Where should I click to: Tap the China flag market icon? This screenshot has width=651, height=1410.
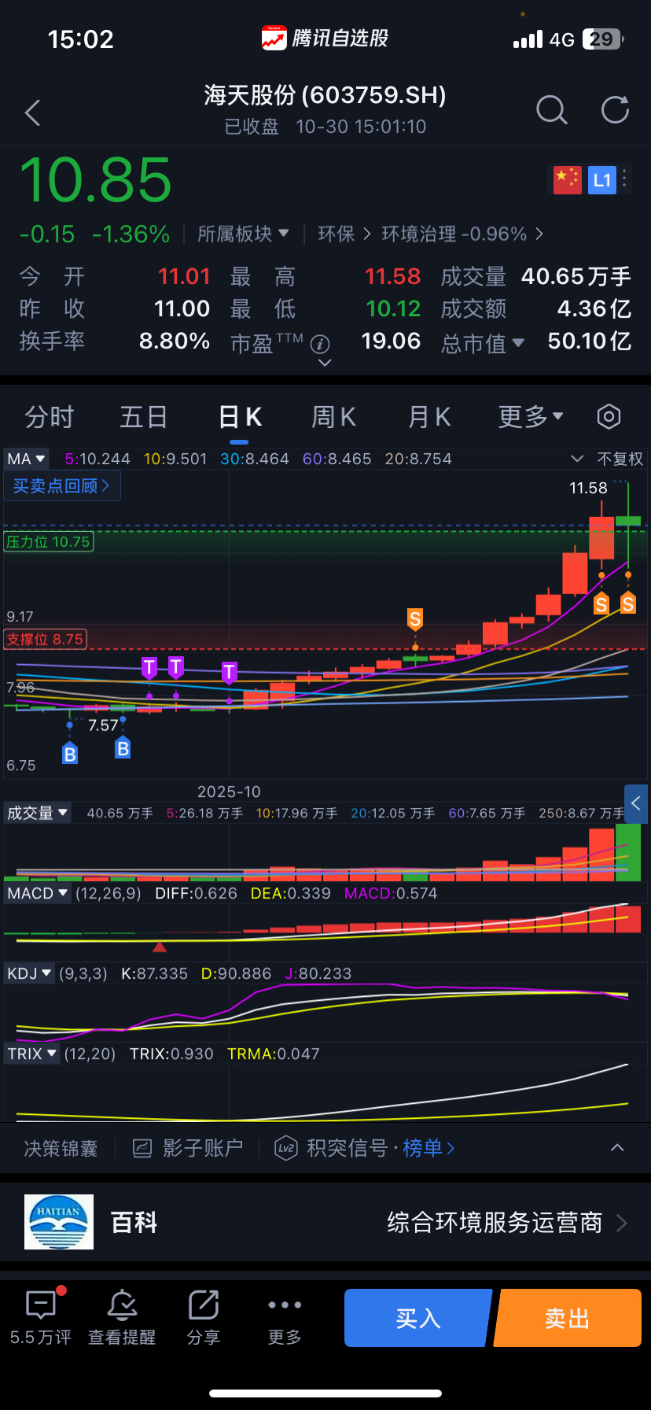pos(567,179)
